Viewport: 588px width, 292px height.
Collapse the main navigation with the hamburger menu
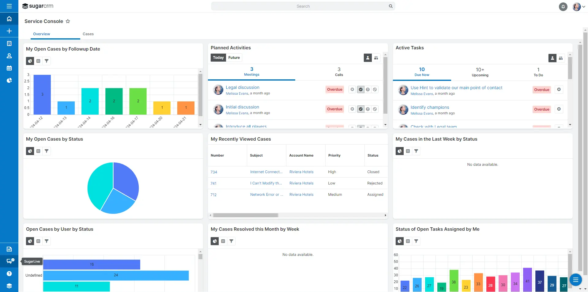pos(9,6)
